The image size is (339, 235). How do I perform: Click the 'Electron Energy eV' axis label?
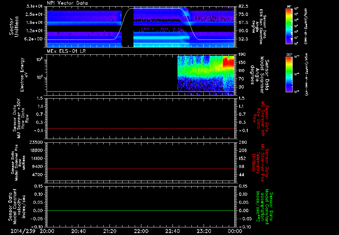(24, 75)
